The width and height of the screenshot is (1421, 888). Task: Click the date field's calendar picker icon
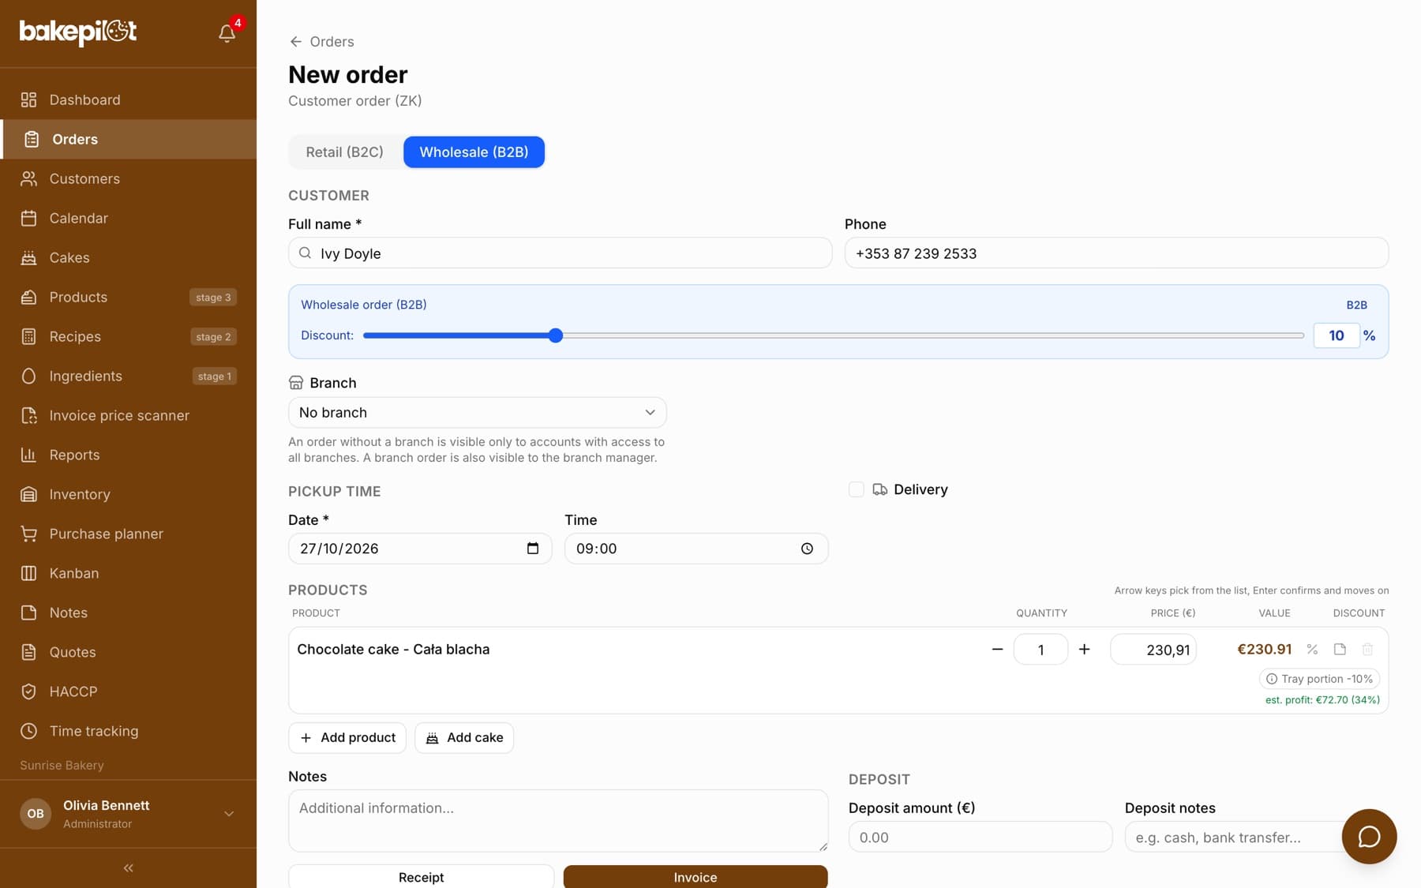click(533, 549)
